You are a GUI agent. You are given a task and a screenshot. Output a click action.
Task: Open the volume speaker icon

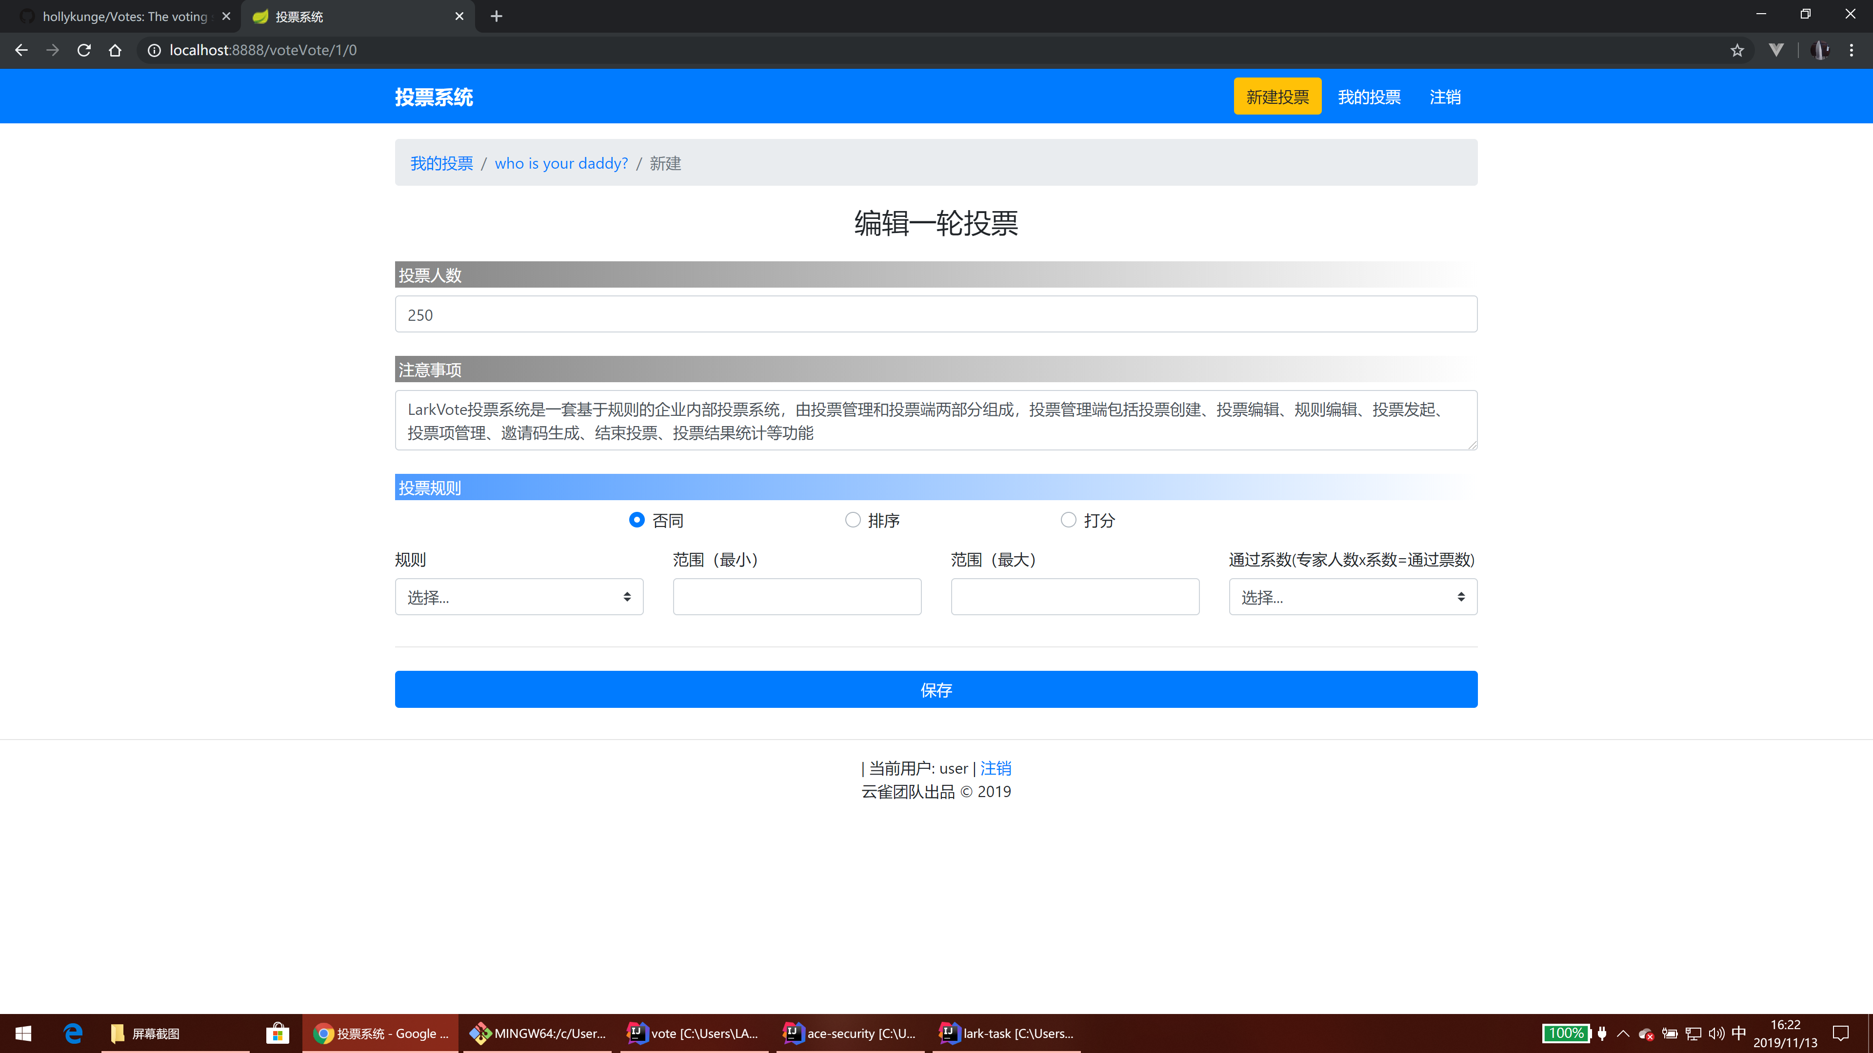1717,1033
